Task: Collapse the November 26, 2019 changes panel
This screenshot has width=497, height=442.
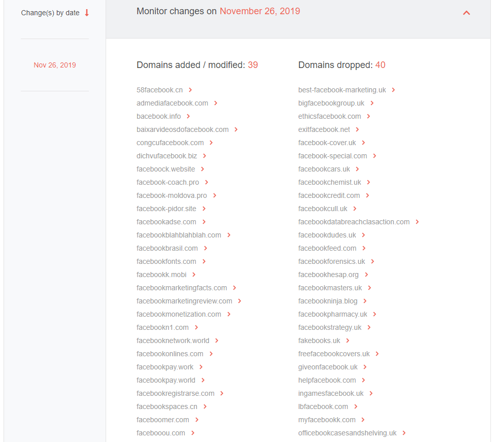Action: click(x=466, y=13)
